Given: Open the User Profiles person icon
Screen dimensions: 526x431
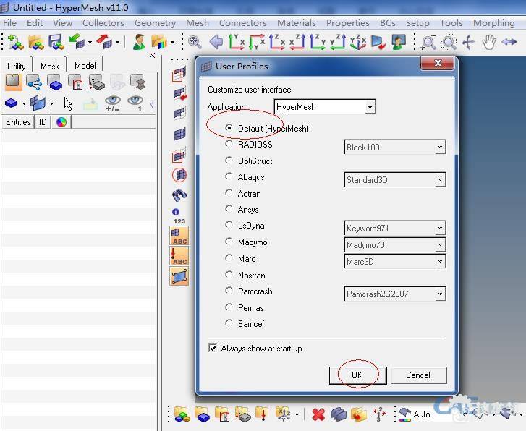Looking at the screenshot, I should [139, 43].
